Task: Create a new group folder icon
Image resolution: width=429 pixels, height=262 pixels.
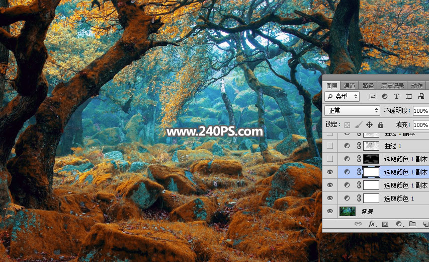Action: tap(412, 224)
